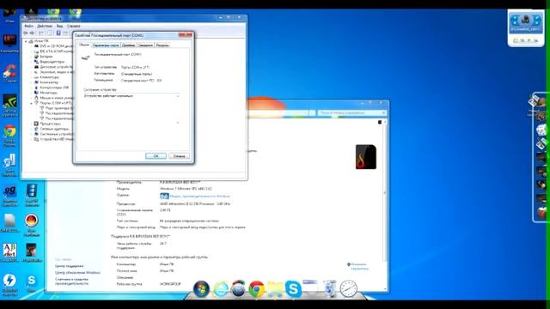550x309 pixels.
Task: Collapse the Порты (COM и LPT) node
Action: (31, 103)
